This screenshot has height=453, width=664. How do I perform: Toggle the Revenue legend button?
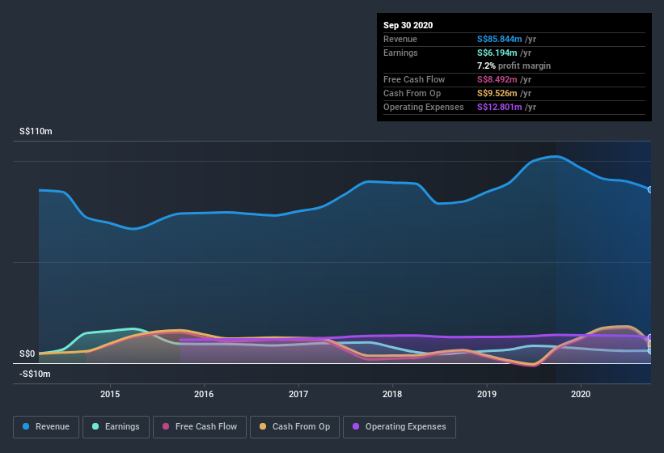[46, 427]
